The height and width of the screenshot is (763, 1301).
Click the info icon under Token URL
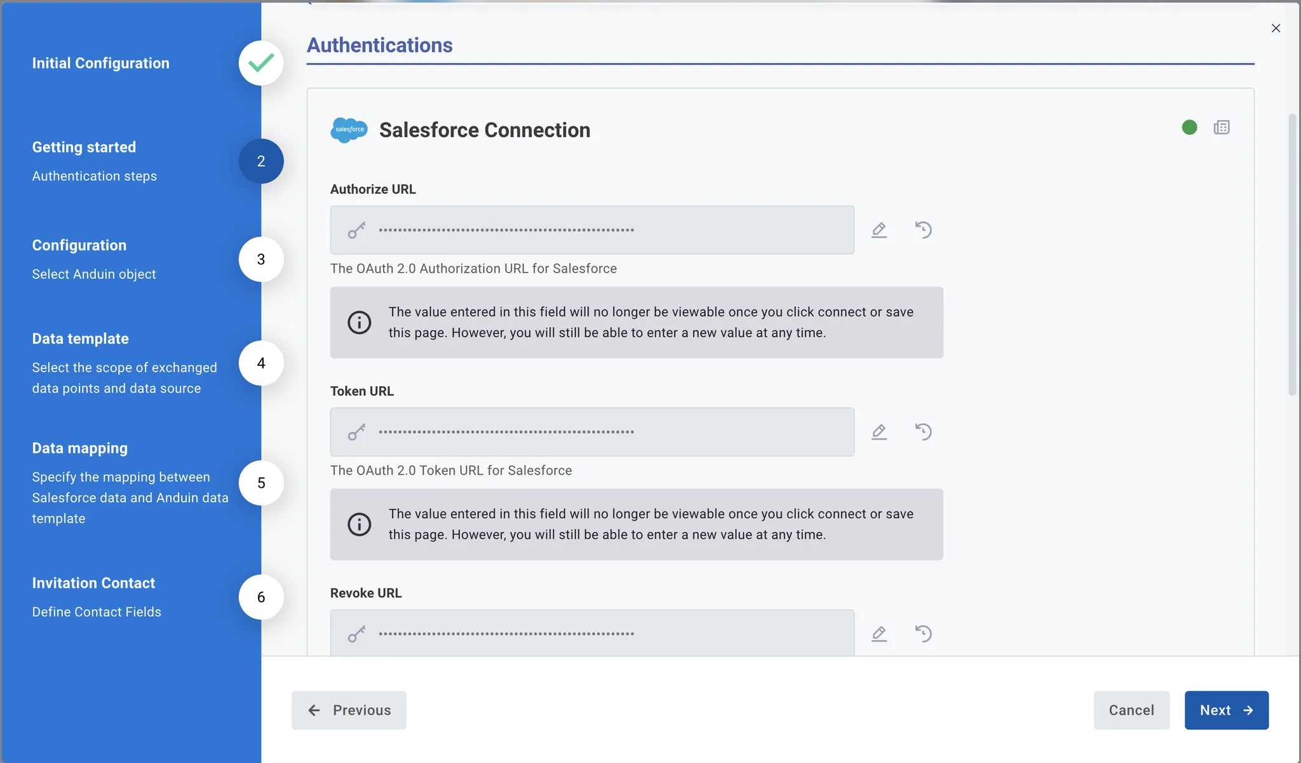point(360,524)
